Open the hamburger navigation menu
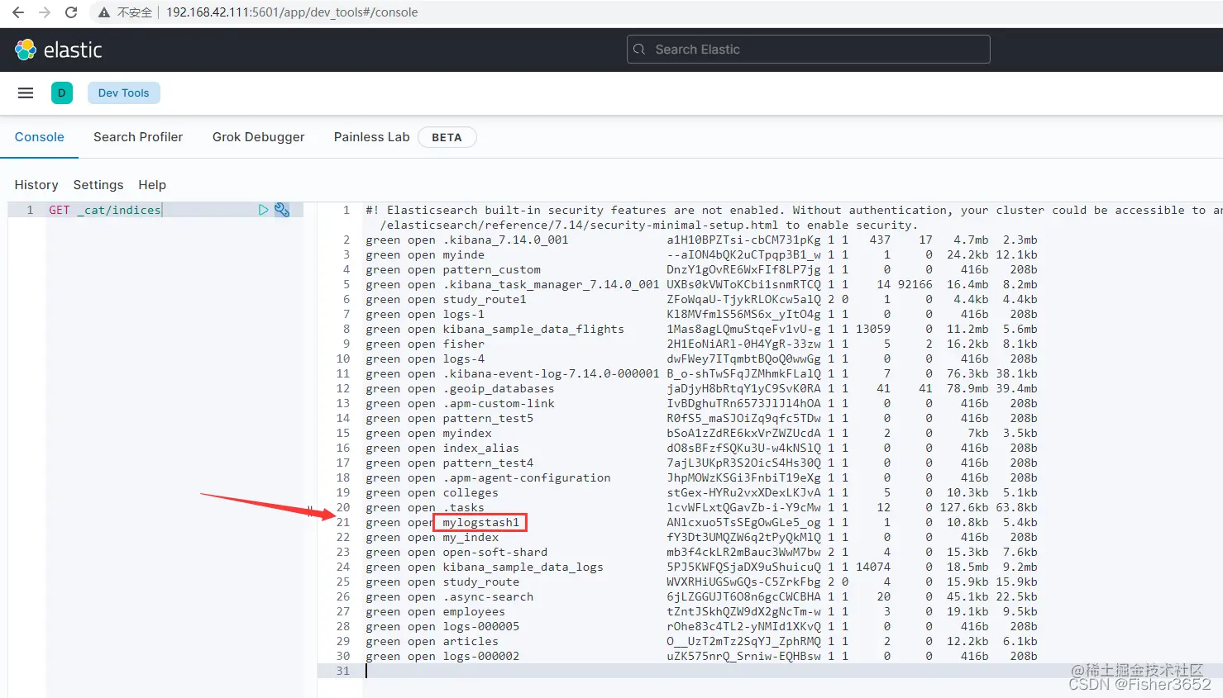The height and width of the screenshot is (698, 1223). 26,93
